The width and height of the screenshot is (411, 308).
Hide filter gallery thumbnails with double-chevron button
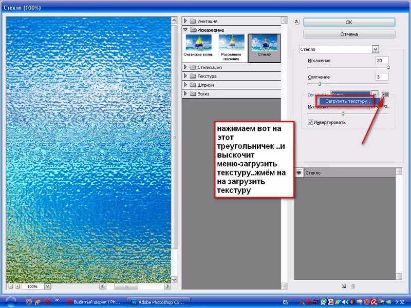(x=296, y=22)
